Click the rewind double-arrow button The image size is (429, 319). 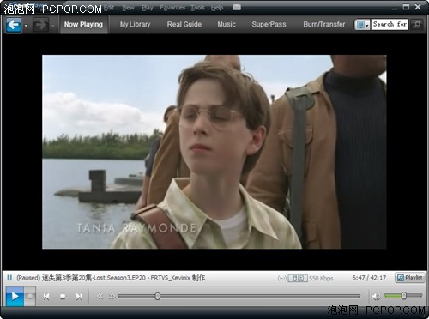pos(100,297)
